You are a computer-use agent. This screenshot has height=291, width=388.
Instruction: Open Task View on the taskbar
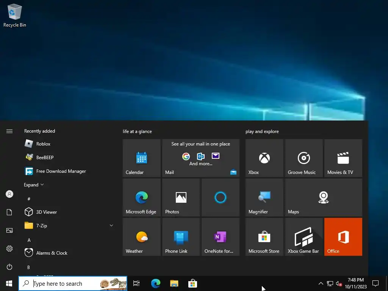[136, 283]
